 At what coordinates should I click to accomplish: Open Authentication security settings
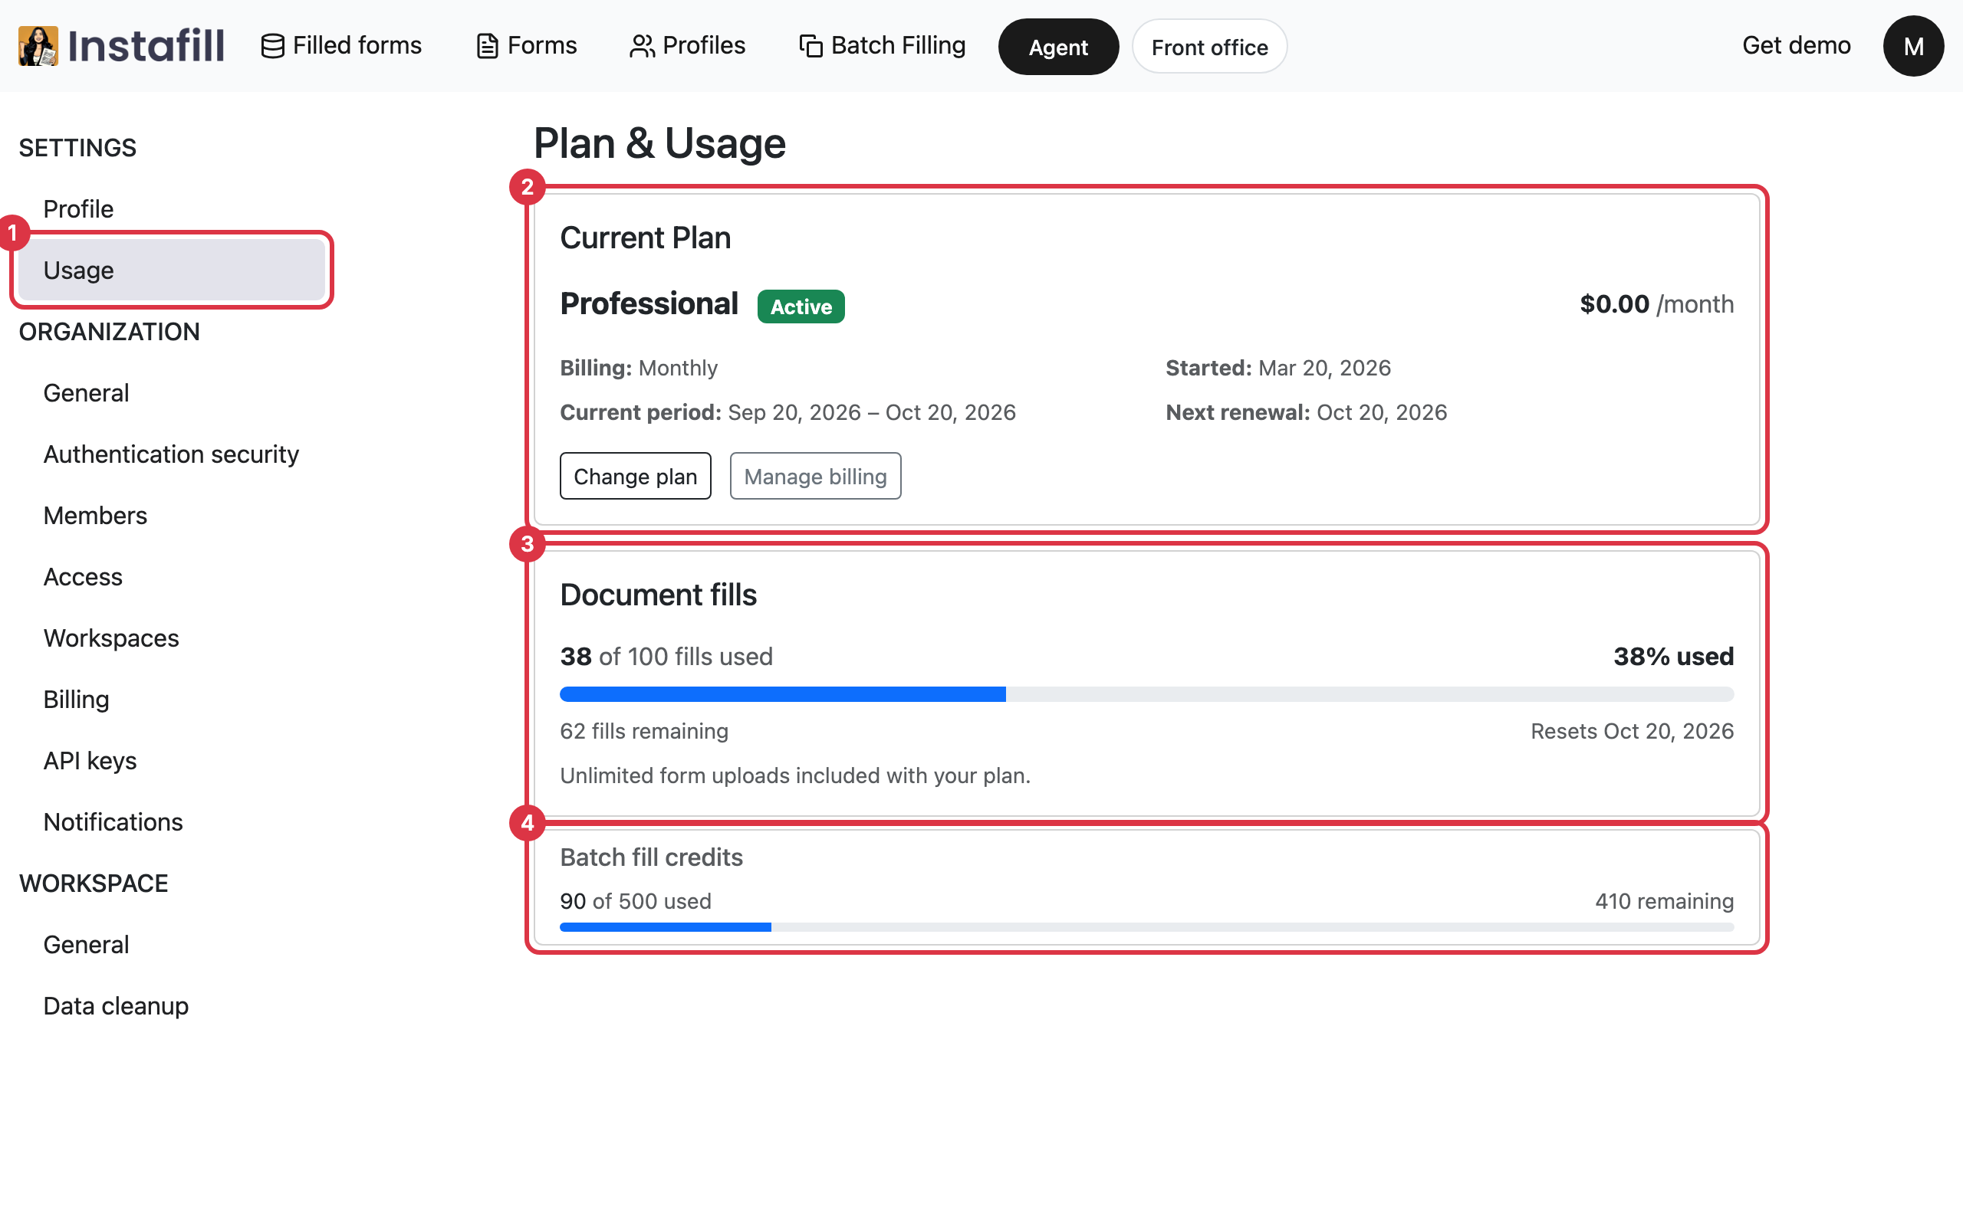[172, 454]
